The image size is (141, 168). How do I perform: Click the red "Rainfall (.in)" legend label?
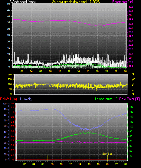8,99
